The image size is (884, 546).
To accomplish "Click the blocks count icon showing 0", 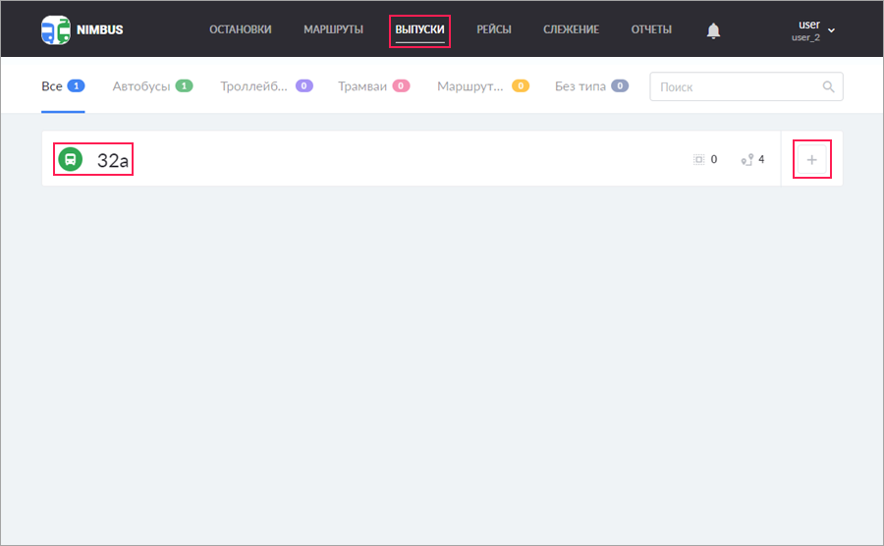I will point(699,160).
